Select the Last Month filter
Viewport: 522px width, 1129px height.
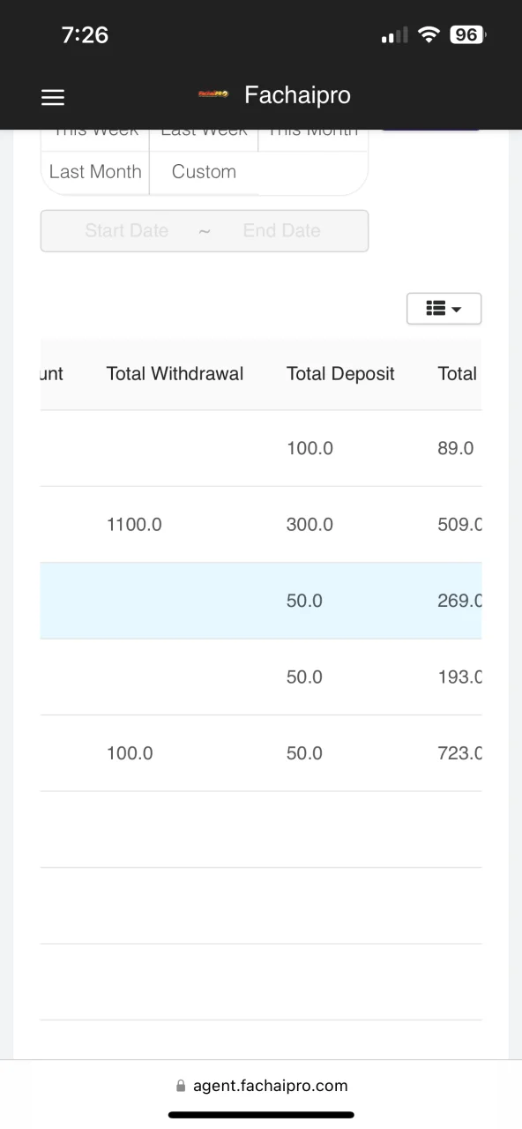click(x=95, y=172)
